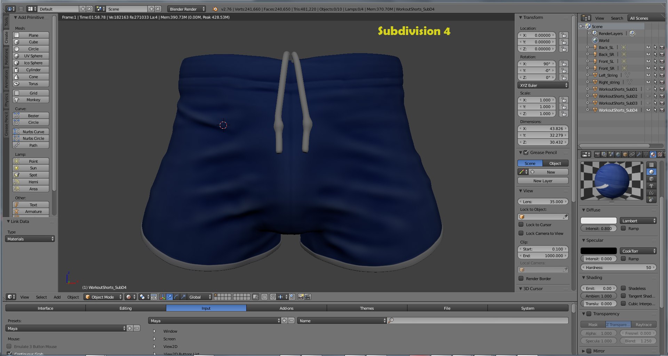Expand the Window keymap category
This screenshot has height=356, width=668.
tap(154, 331)
